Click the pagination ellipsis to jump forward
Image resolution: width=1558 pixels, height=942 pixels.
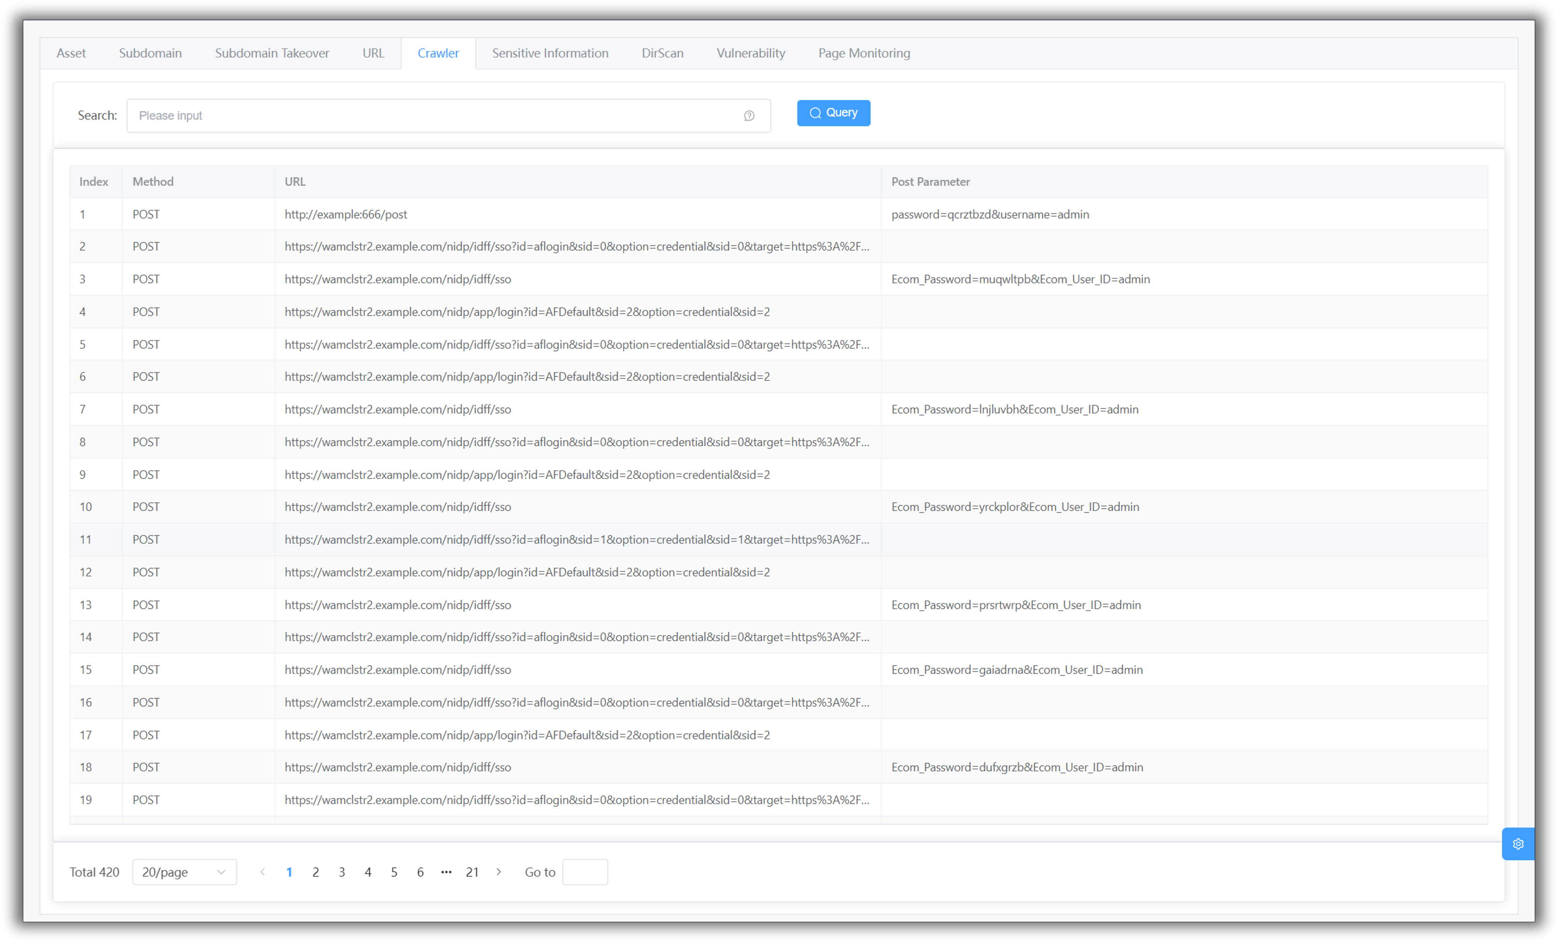(x=447, y=872)
